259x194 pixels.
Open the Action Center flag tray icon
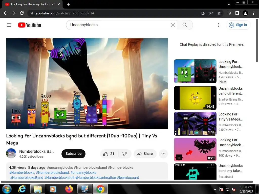221,189
